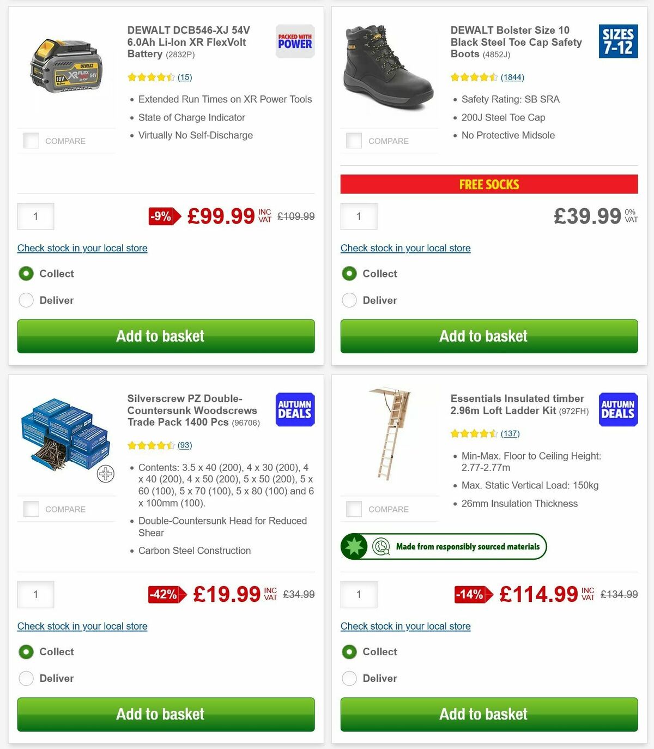Select Collect for the safety boots
The height and width of the screenshot is (749, 654).
(349, 273)
